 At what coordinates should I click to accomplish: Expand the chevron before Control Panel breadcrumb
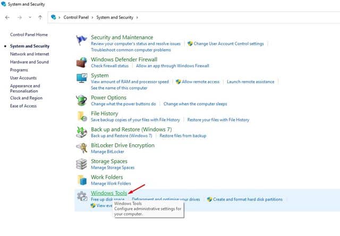59,18
